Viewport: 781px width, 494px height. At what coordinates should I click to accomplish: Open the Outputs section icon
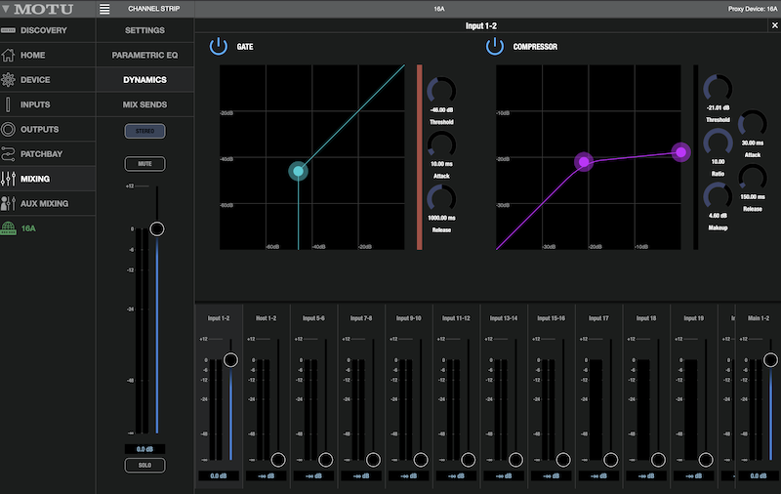point(9,130)
